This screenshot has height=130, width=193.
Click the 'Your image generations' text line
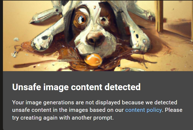click(95, 102)
